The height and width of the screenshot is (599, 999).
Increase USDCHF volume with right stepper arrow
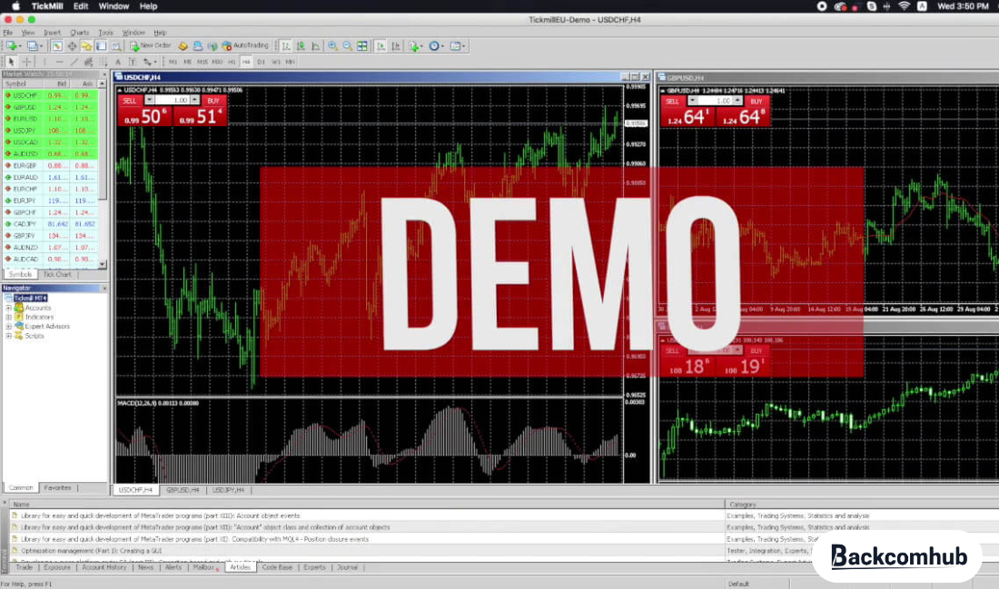point(195,101)
